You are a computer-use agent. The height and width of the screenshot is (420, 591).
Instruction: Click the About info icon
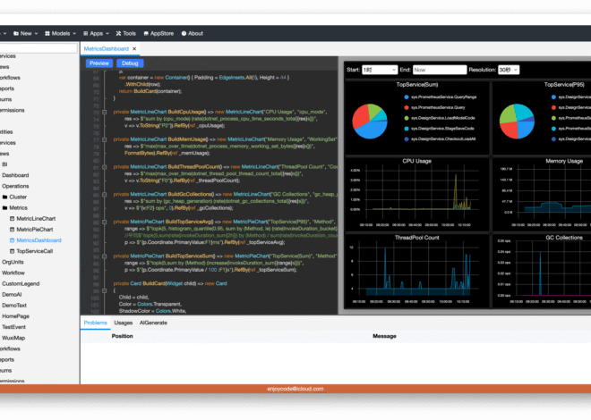[x=184, y=33]
